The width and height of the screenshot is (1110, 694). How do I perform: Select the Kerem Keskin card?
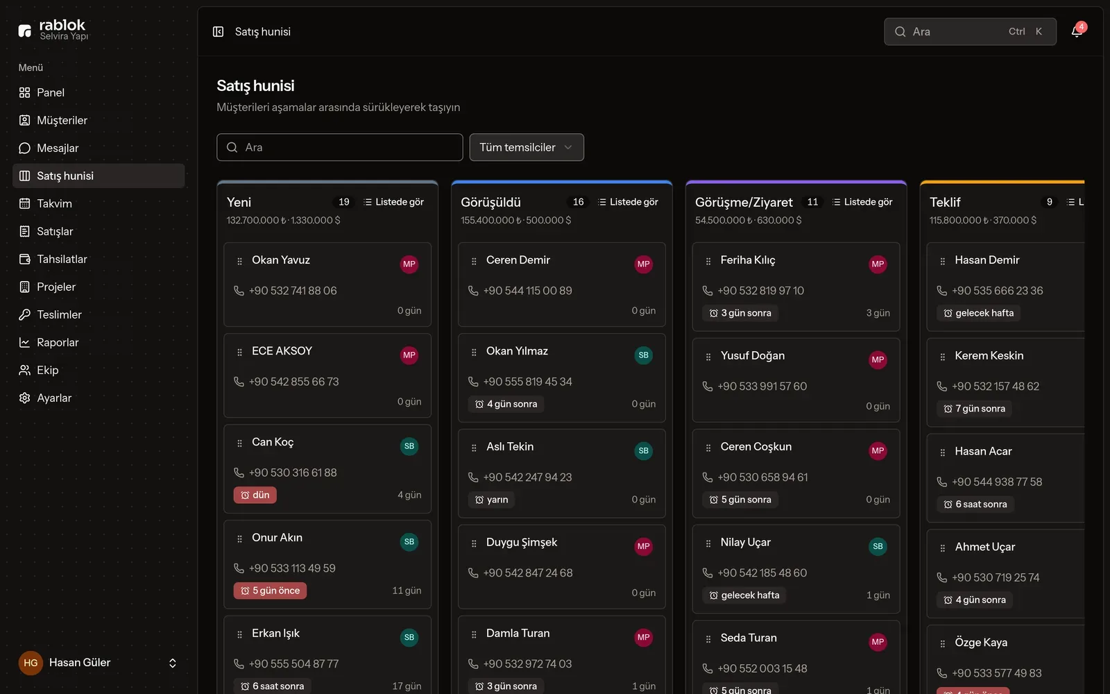click(1006, 382)
